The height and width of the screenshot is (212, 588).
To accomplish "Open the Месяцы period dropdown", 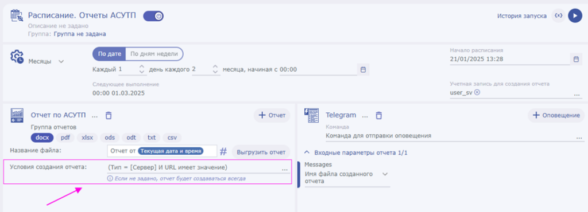I will coord(46,61).
